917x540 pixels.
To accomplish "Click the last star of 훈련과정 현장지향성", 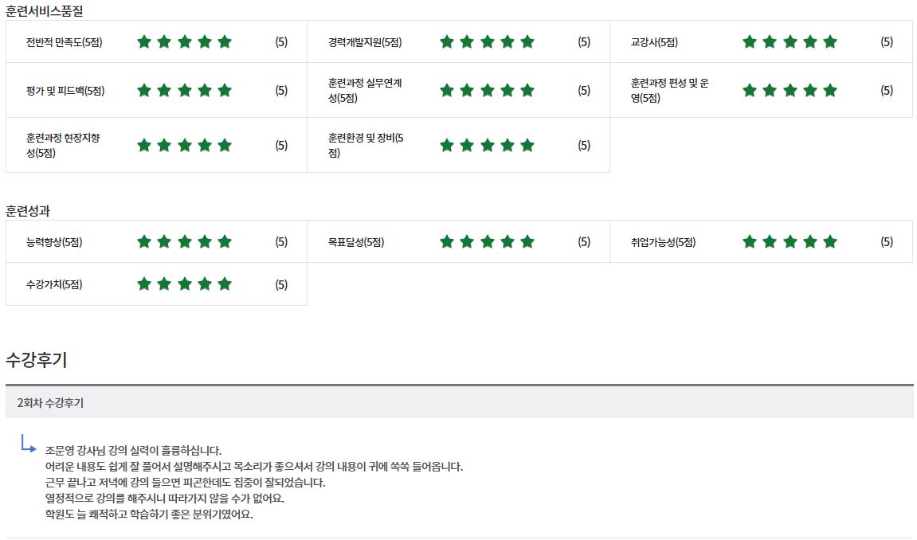I will [225, 146].
